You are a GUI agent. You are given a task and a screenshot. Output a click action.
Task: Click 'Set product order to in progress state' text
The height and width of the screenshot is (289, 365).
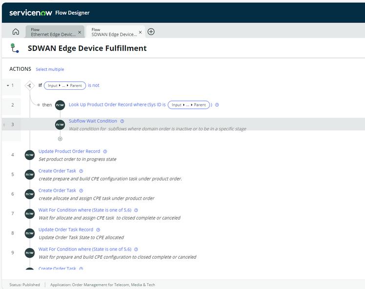[x=78, y=159]
